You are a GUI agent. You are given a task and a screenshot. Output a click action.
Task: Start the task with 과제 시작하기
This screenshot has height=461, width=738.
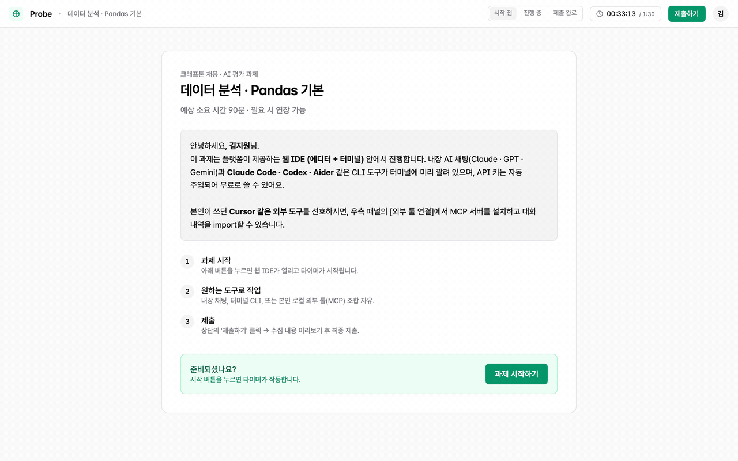coord(516,374)
